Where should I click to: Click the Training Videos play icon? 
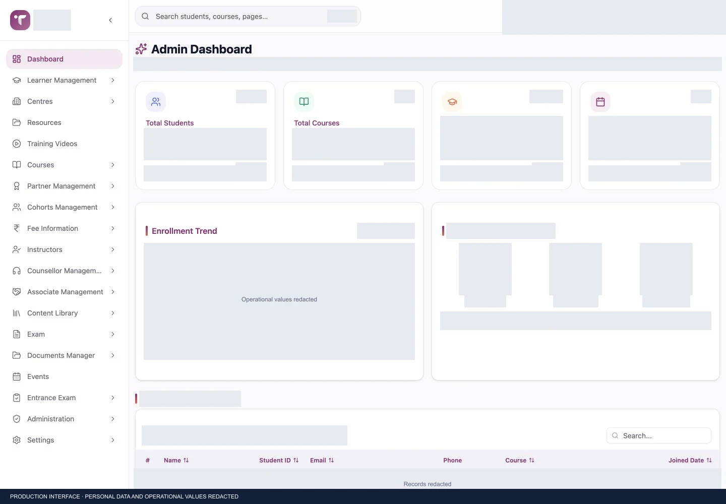pos(17,144)
